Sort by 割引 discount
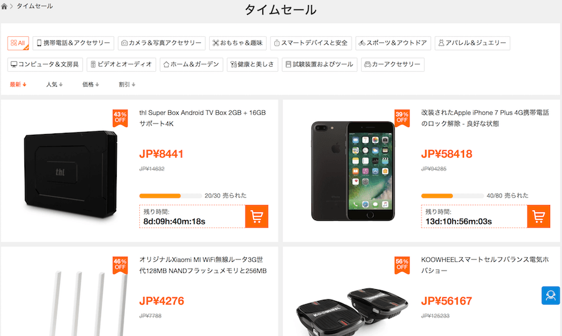This screenshot has height=336, width=562. pos(127,84)
